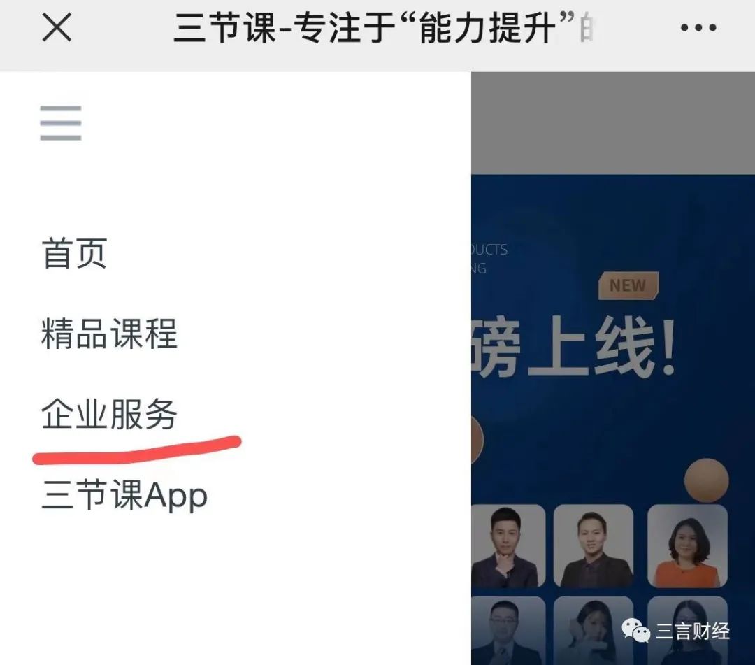This screenshot has height=665, width=755.
Task: Tap the PRODUCTS subtitle text on banner
Action: [x=489, y=250]
